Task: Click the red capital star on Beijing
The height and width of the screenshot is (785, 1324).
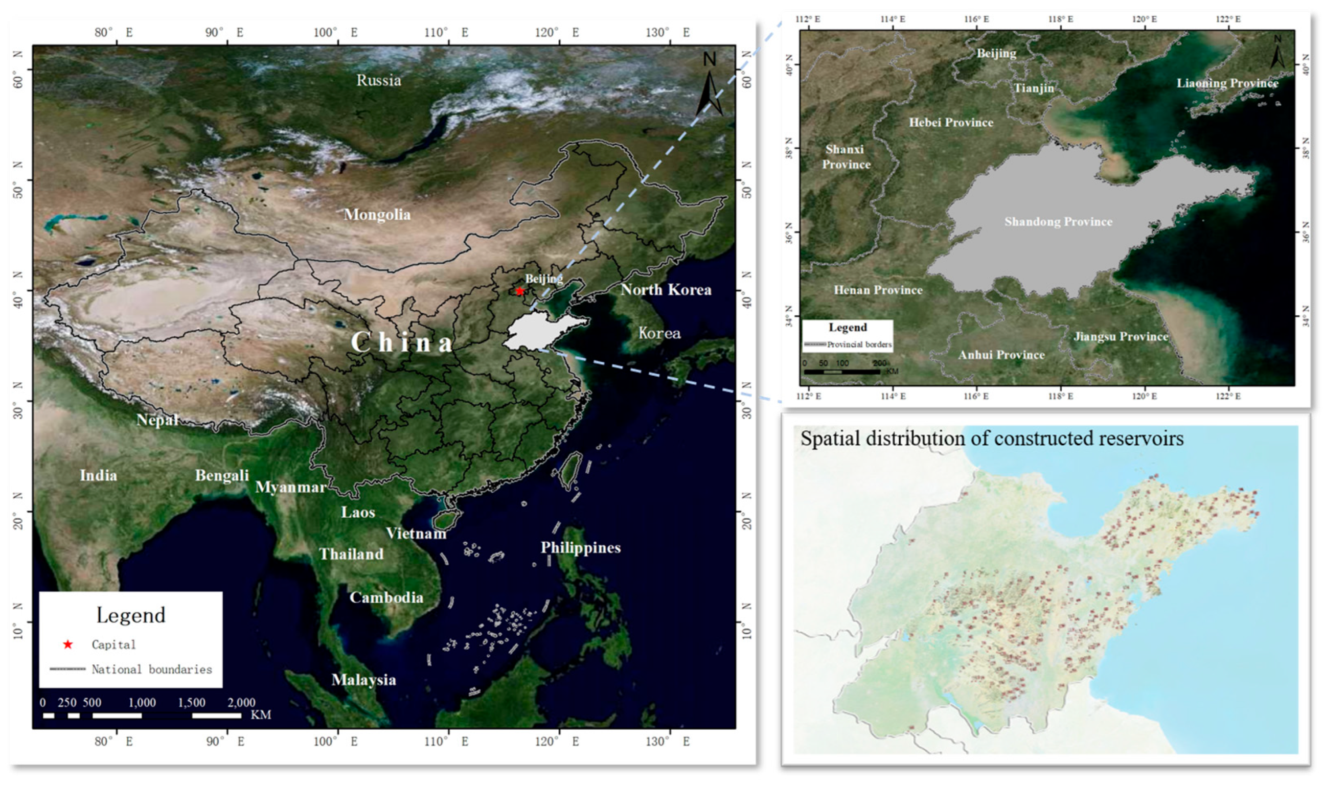Action: point(520,291)
